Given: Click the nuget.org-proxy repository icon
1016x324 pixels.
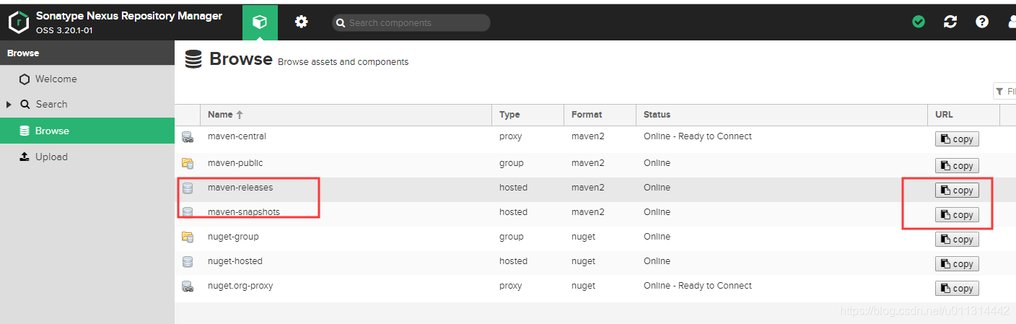Looking at the screenshot, I should pyautogui.click(x=188, y=286).
